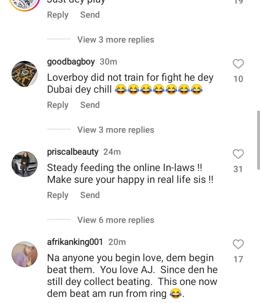Image resolution: width=260 pixels, height=303 pixels.
Task: Open the goodbagboy username link
Action: click(x=71, y=62)
